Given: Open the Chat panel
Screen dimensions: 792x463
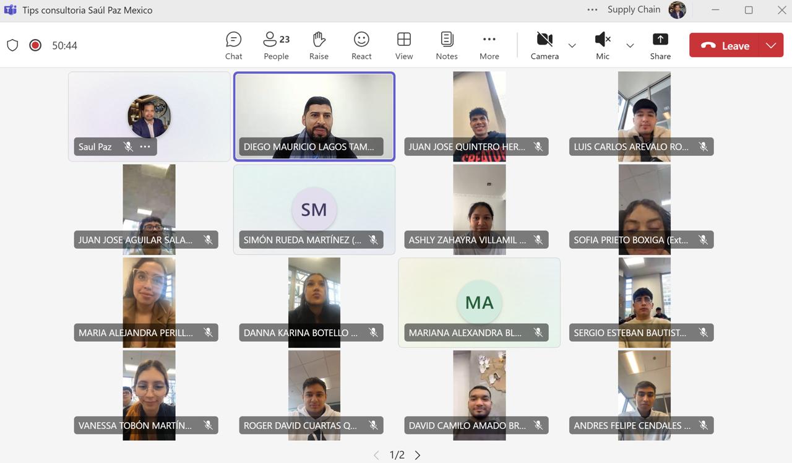Looking at the screenshot, I should pos(233,46).
